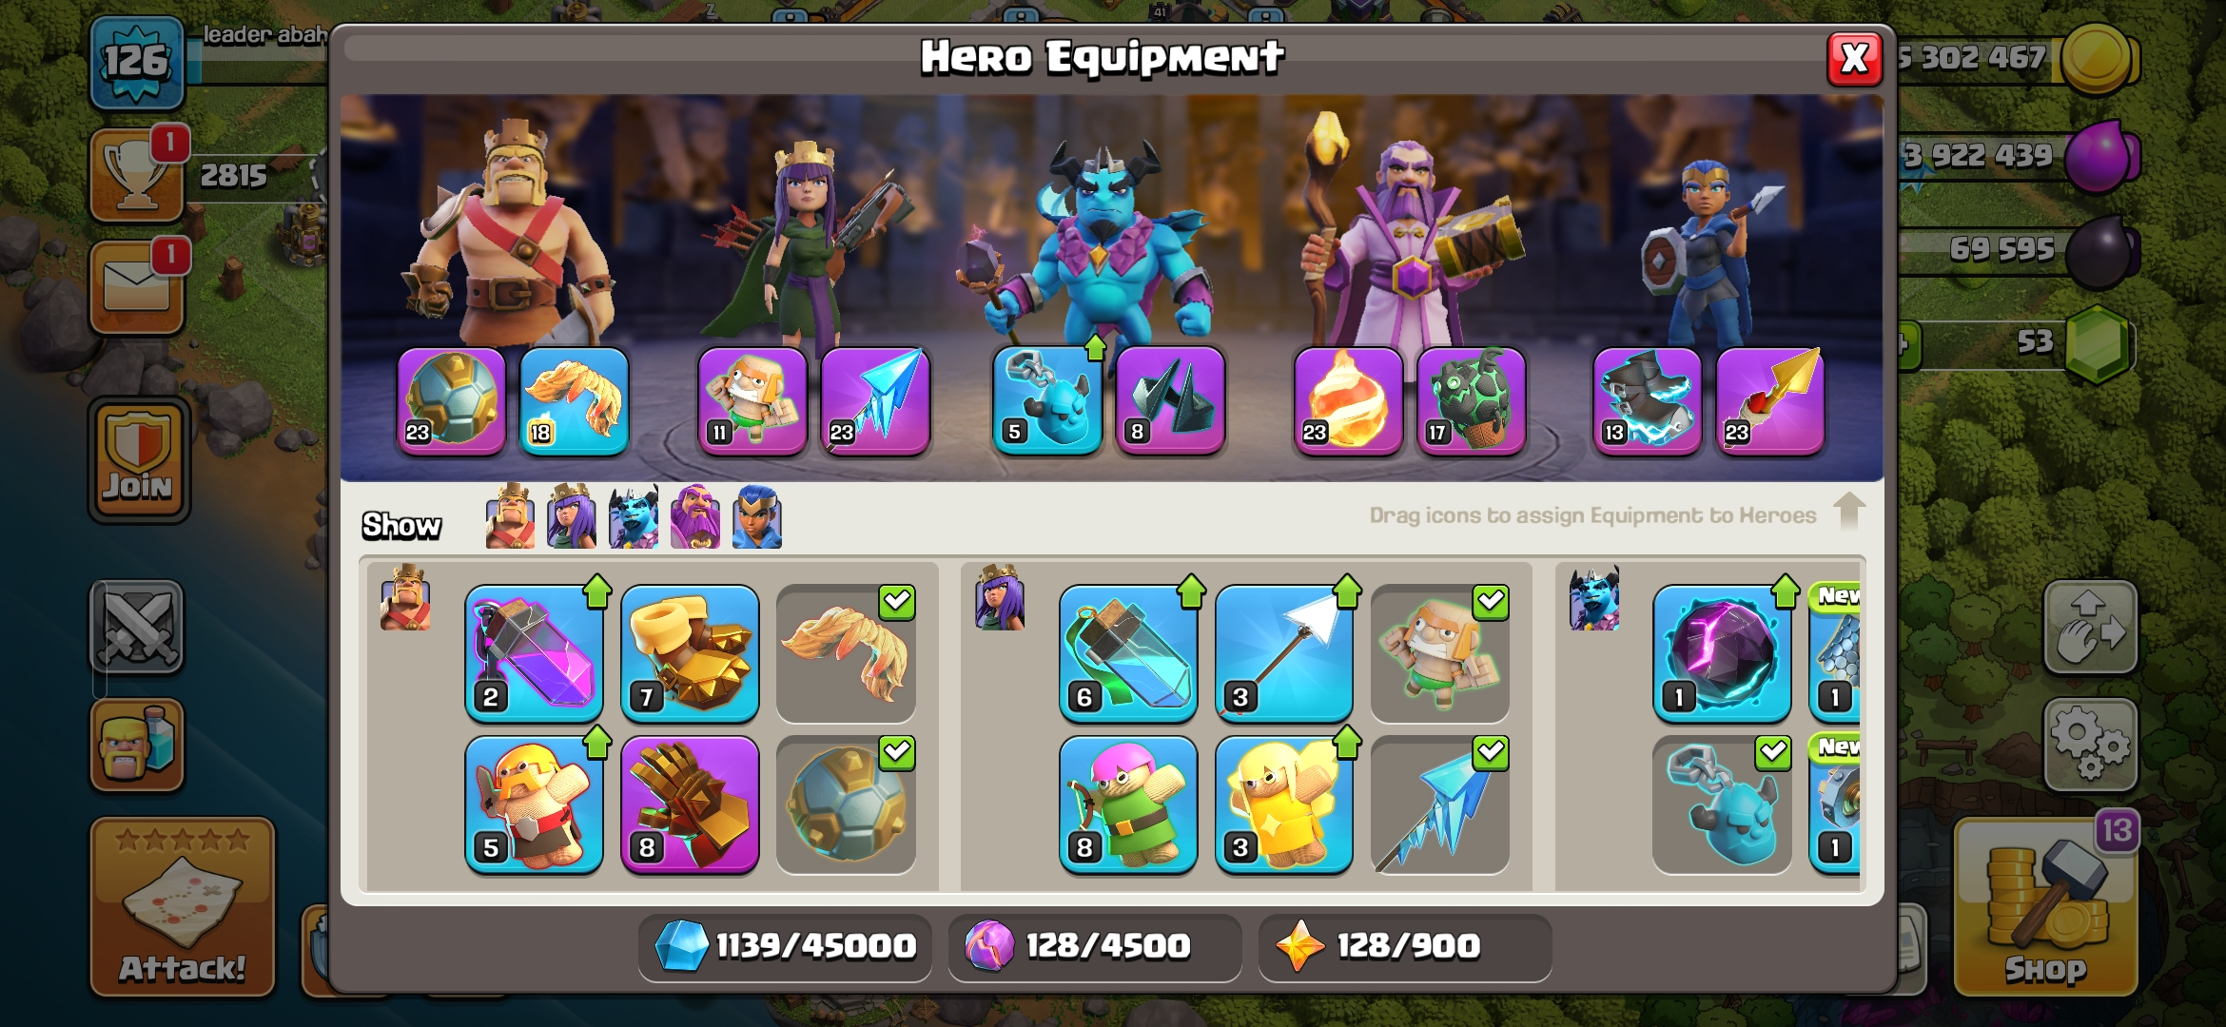Tap the equipped Giant Gauntlet checkmark slot
The width and height of the screenshot is (2226, 1027).
[846, 804]
